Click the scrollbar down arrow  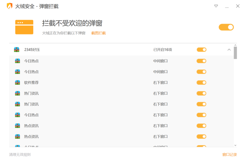pyautogui.click(x=235, y=145)
